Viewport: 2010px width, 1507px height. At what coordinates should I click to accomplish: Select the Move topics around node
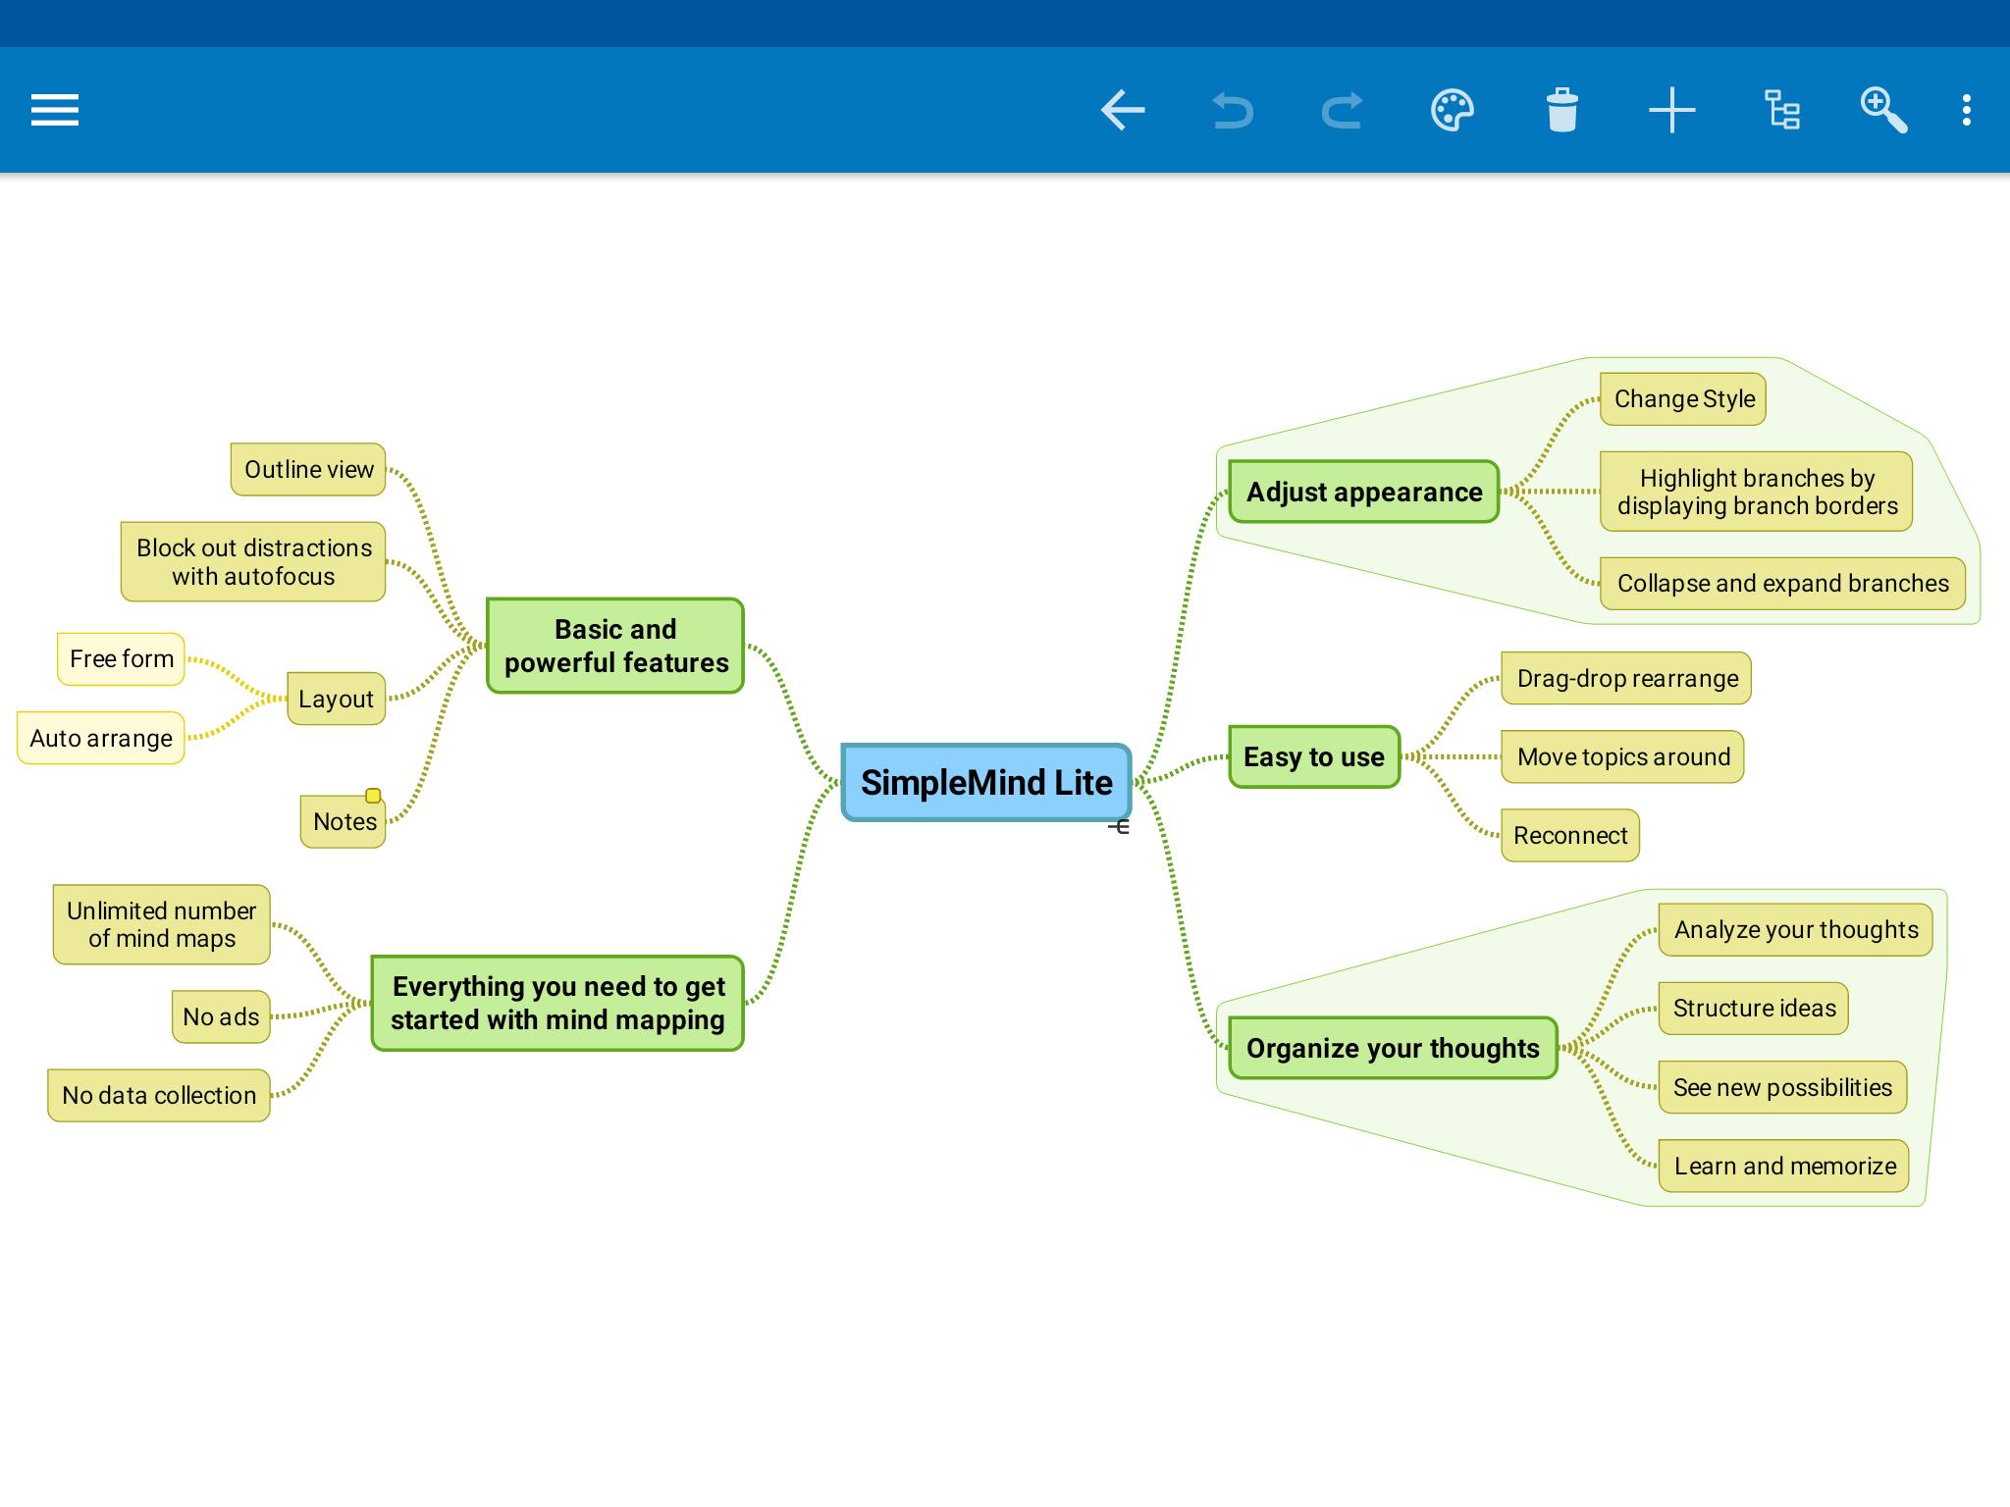1622,756
